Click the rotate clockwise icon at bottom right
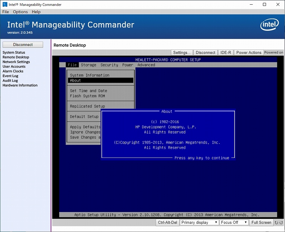This screenshot has height=232, width=285. [276, 222]
